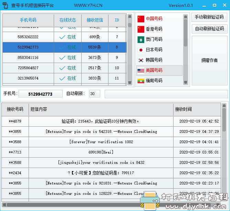This screenshot has height=211, width=230.
Task: Click sender number **7713
Action: (15, 152)
